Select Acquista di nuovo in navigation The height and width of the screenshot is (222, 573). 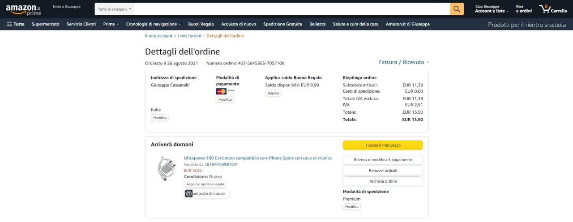(239, 24)
